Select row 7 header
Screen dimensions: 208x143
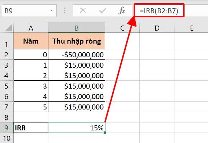[x=6, y=107]
